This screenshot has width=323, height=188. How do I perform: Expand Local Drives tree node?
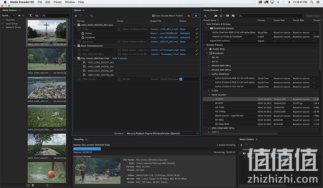[x=3, y=24]
